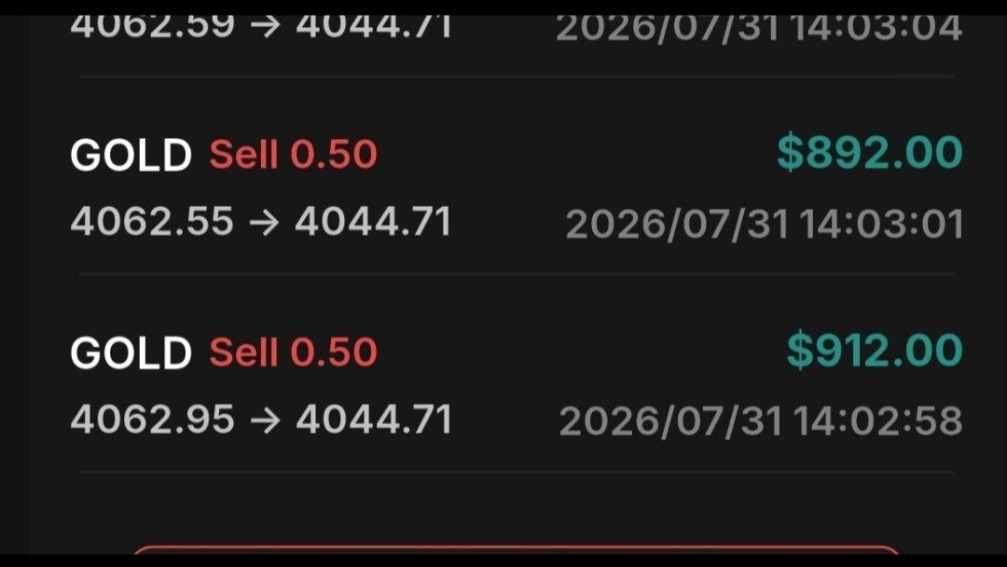Screen dimensions: 1007x567
Task: Click the 4044.71 close price of 14:03:01 trade
Action: (x=373, y=222)
